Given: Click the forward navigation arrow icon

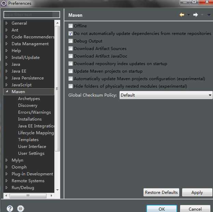Looking at the screenshot, I should tap(195, 15).
